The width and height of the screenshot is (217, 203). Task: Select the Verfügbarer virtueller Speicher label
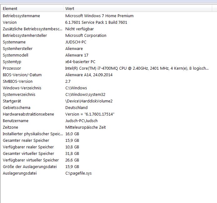pos(31,160)
